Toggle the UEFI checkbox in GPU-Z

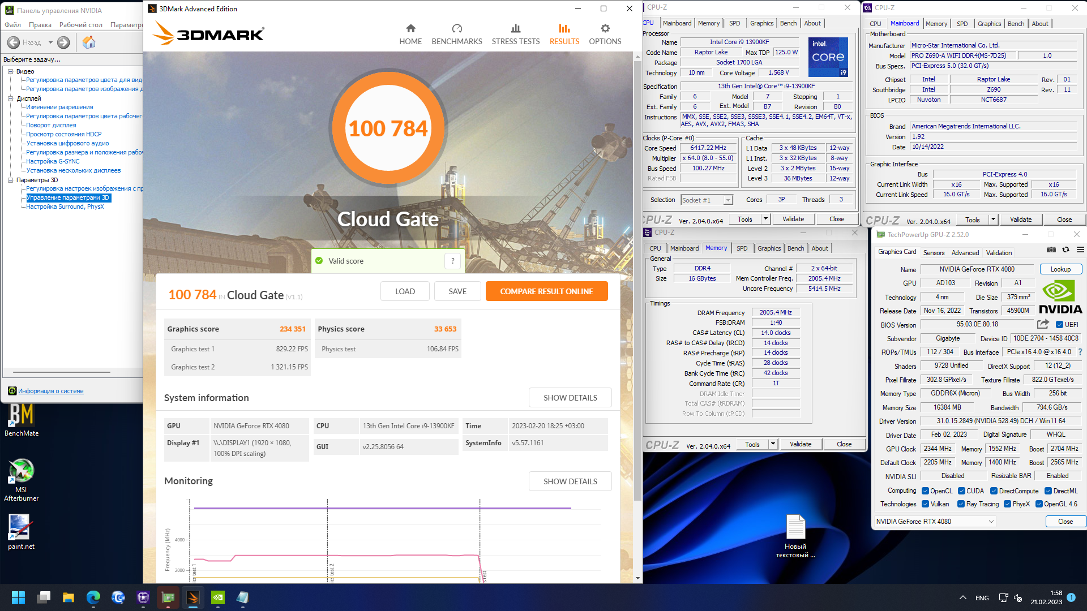tap(1059, 325)
